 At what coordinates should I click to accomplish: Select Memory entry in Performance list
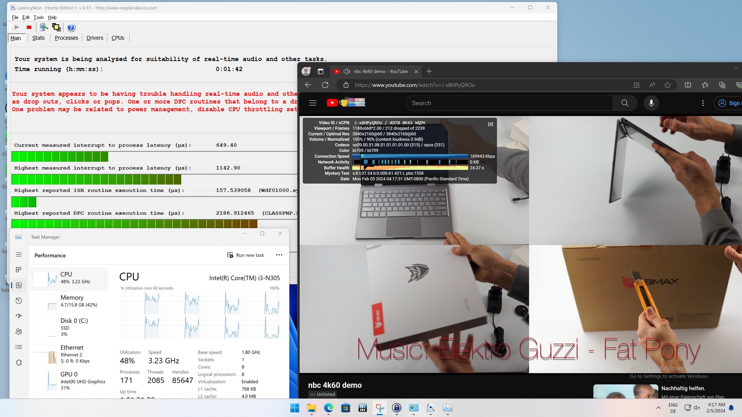pos(69,301)
